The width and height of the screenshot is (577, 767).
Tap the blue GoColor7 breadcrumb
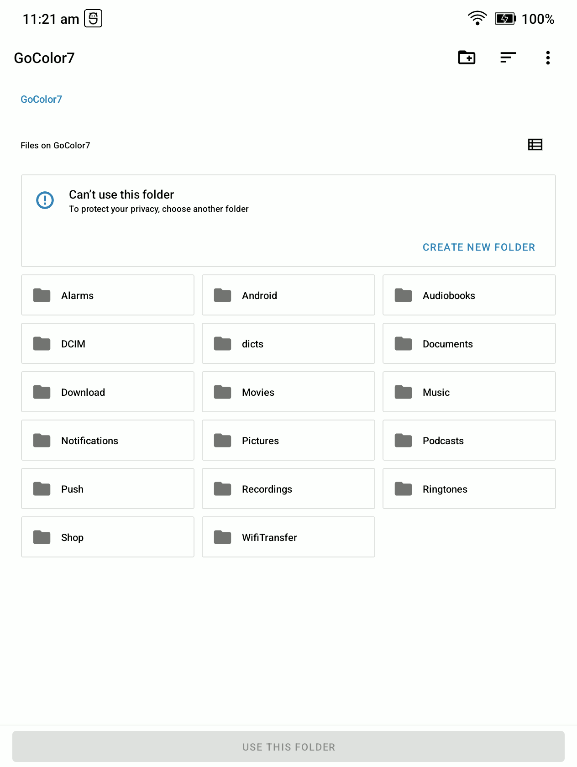click(41, 99)
